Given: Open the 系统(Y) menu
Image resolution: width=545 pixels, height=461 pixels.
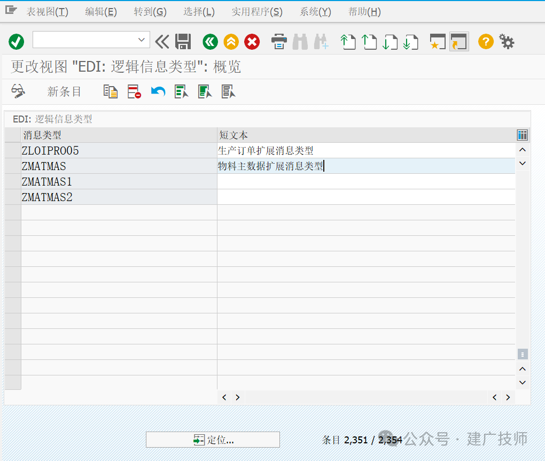Looking at the screenshot, I should [x=316, y=12].
